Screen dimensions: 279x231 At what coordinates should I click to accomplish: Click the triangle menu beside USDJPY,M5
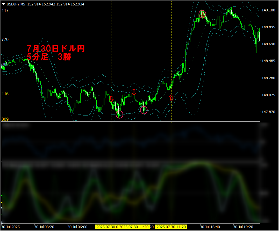pyautogui.click(x=3, y=4)
